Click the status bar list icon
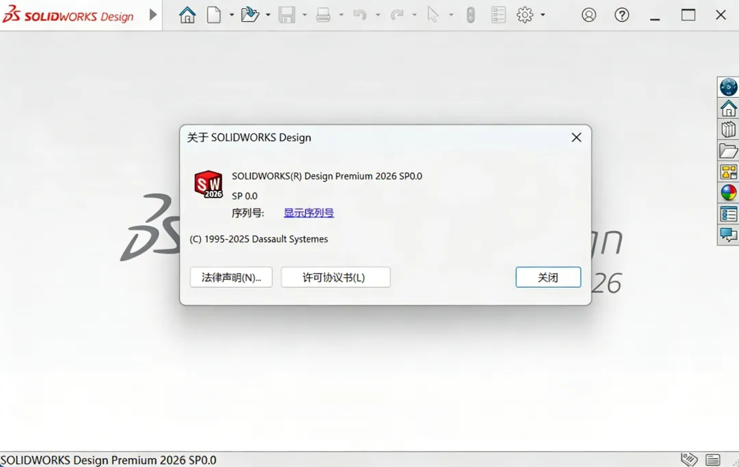The image size is (739, 467). [712, 459]
